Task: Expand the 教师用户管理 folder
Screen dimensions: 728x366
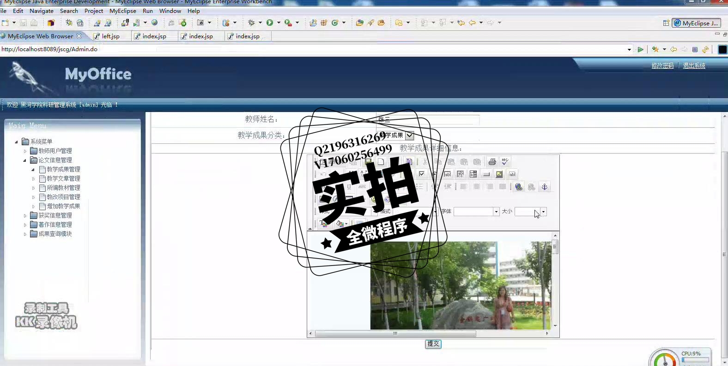Action: pos(25,151)
